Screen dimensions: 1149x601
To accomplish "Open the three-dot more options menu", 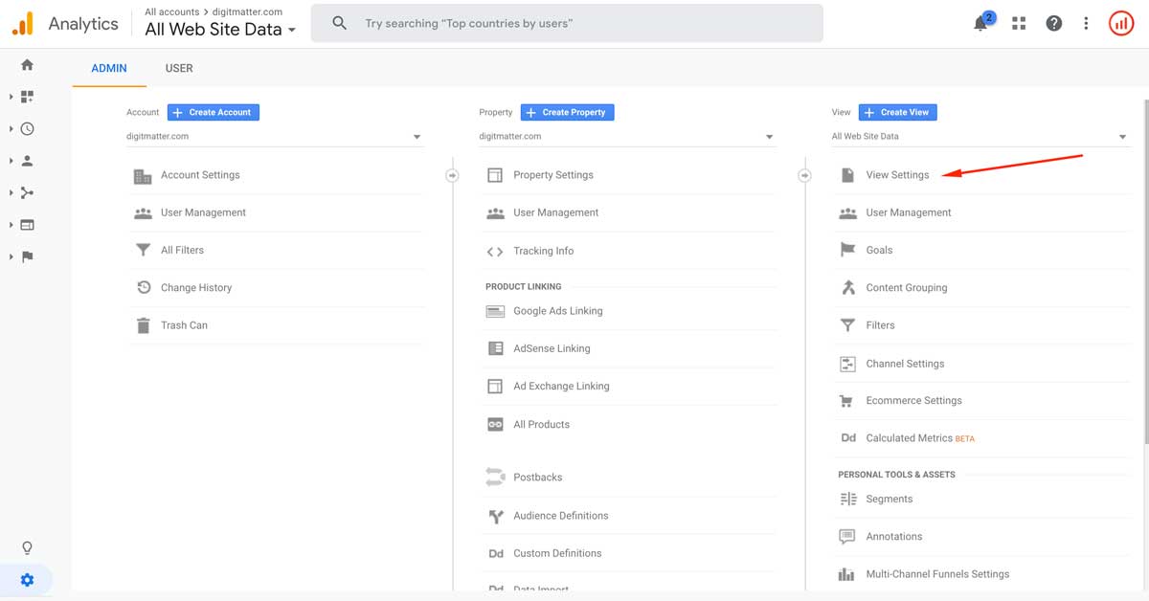I will [x=1086, y=23].
